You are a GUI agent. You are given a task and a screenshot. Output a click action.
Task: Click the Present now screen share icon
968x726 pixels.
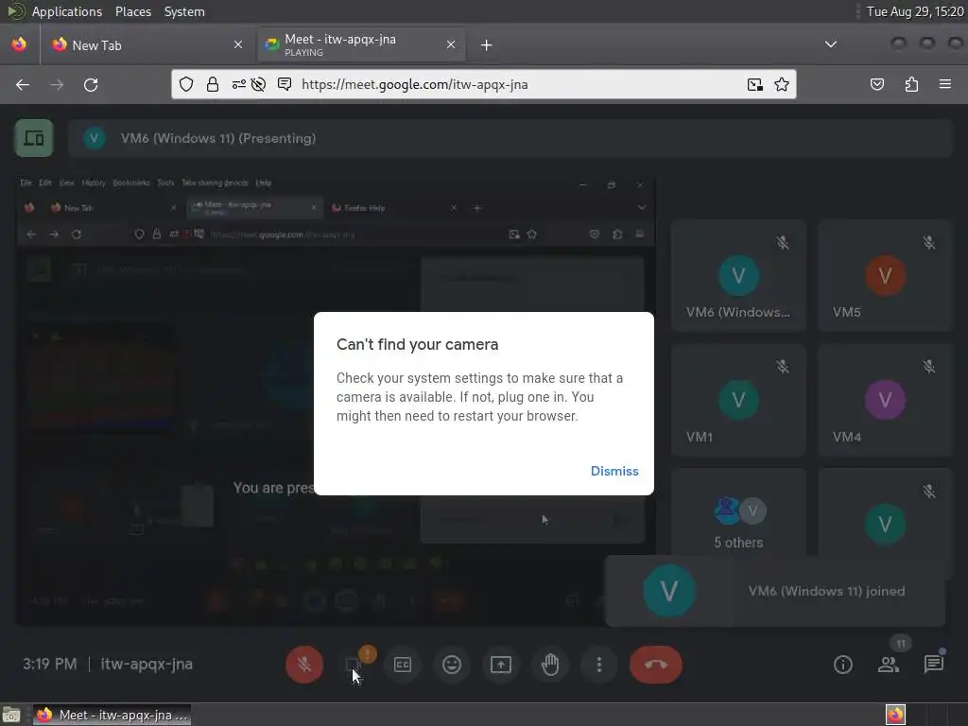501,665
